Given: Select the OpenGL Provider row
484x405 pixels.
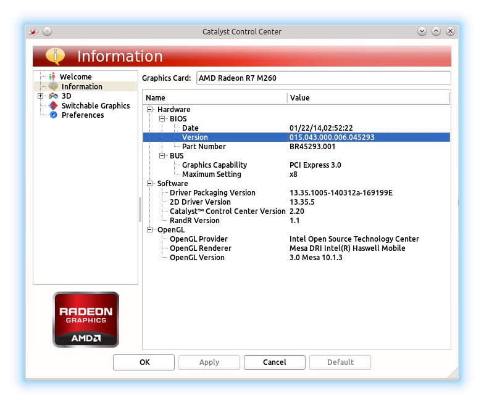Looking at the screenshot, I should point(296,239).
